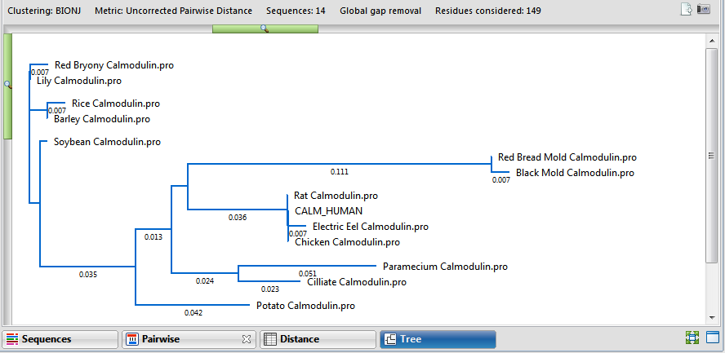
Task: Click the vertical scrollbar thumb
Action: point(712,156)
